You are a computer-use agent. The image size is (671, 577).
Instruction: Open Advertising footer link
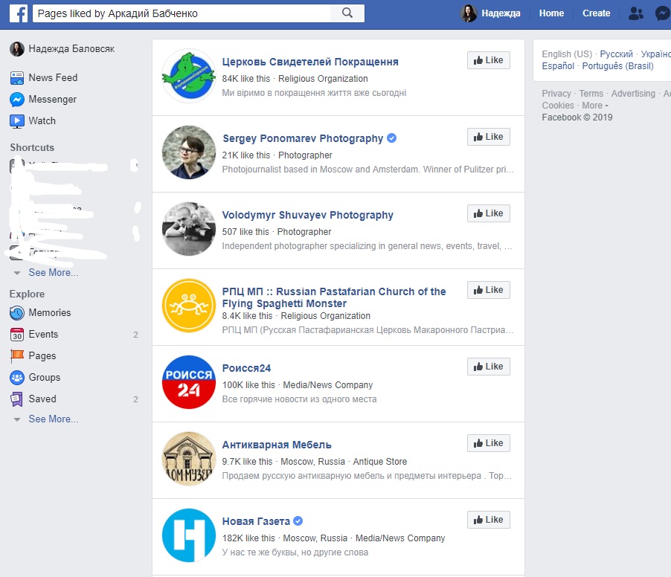(x=633, y=93)
